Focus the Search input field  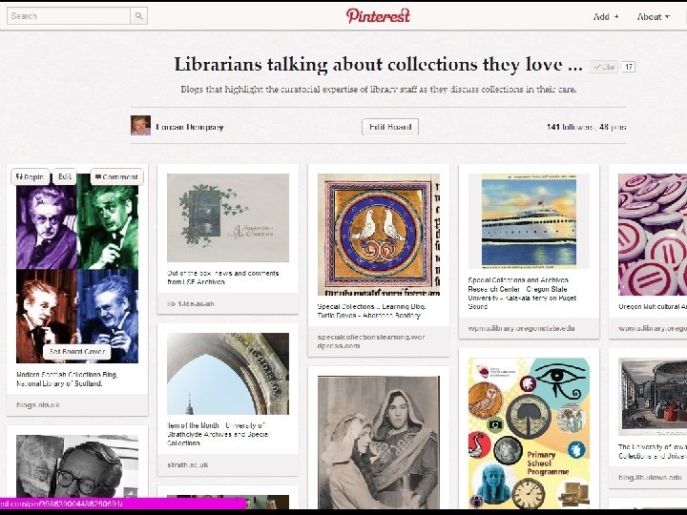tap(69, 16)
